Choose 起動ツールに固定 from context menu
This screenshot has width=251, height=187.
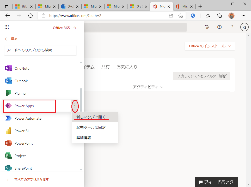[x=95, y=127]
